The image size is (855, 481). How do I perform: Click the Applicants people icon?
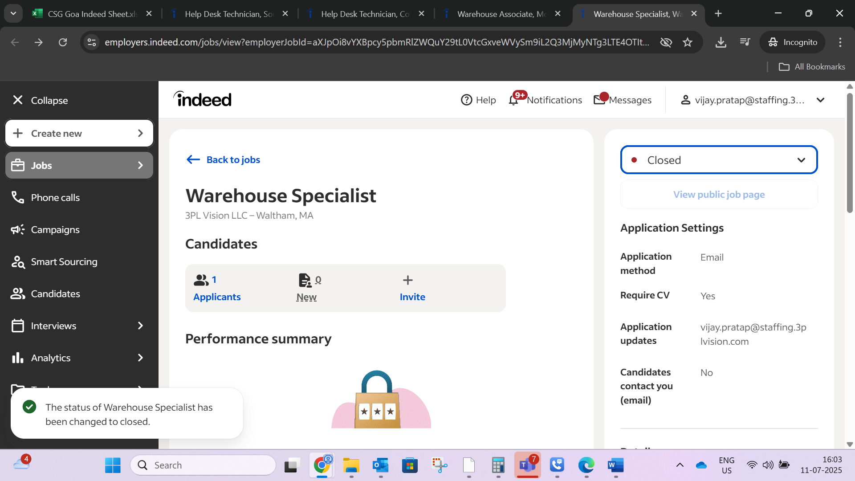point(201,280)
